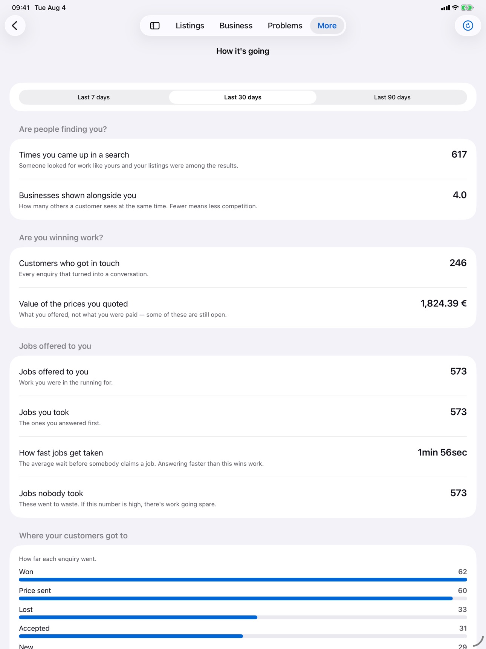Tap the refresh icon button

click(x=468, y=26)
